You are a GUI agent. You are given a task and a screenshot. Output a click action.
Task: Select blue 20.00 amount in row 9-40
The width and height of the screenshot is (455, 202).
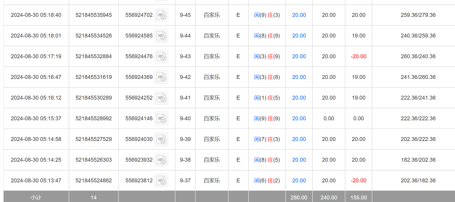click(x=299, y=118)
